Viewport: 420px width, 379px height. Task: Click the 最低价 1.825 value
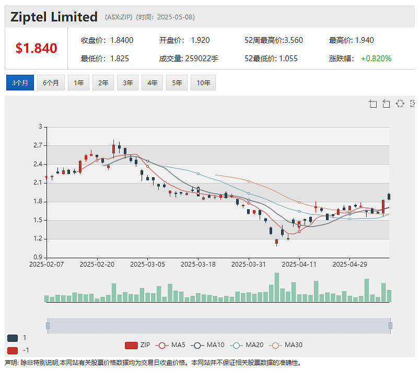click(x=120, y=59)
